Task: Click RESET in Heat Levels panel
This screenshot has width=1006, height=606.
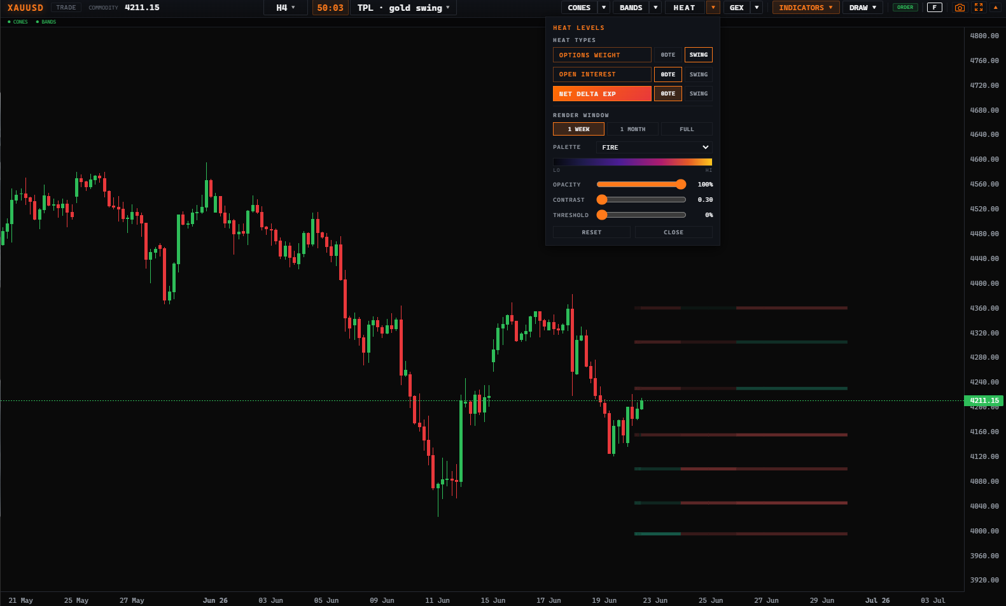Action: (x=592, y=232)
